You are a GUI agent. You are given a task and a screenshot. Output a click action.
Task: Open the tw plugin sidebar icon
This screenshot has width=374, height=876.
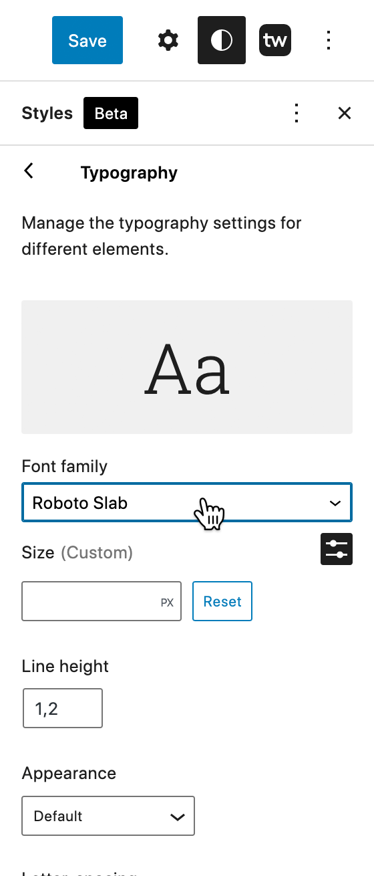[275, 40]
